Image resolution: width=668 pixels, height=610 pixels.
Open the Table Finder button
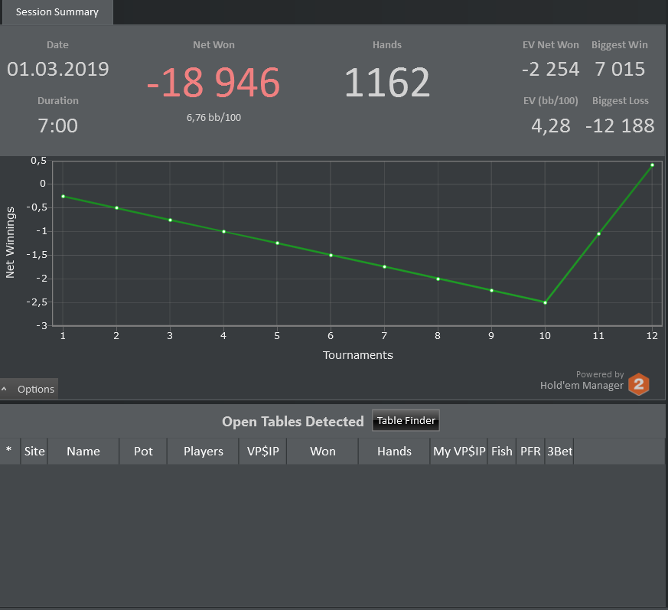pyautogui.click(x=406, y=421)
